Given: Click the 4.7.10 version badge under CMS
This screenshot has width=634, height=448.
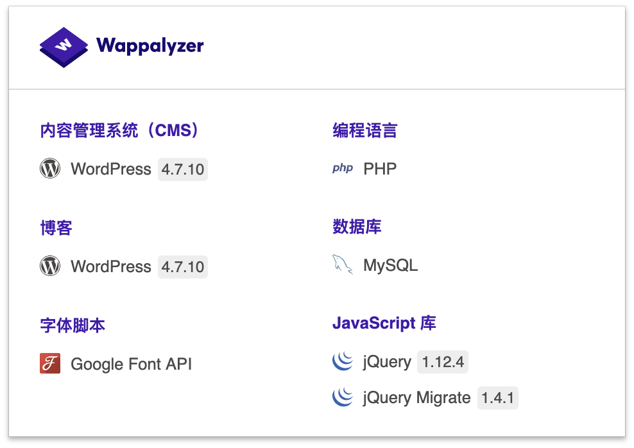Looking at the screenshot, I should click(x=183, y=169).
